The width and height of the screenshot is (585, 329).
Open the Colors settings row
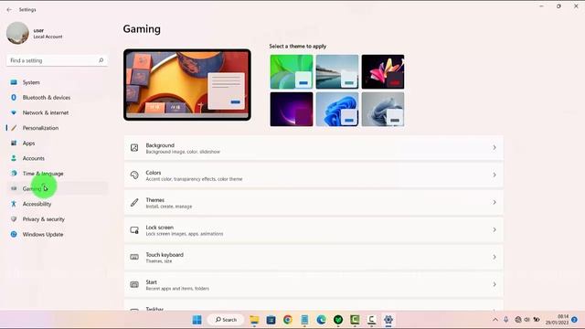tap(314, 175)
